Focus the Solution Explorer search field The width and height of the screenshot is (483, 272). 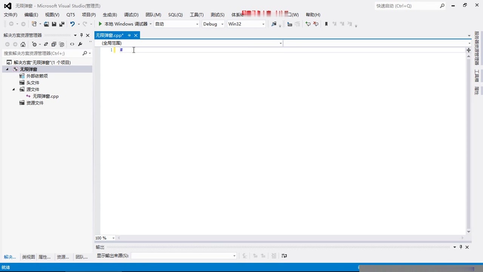click(42, 53)
